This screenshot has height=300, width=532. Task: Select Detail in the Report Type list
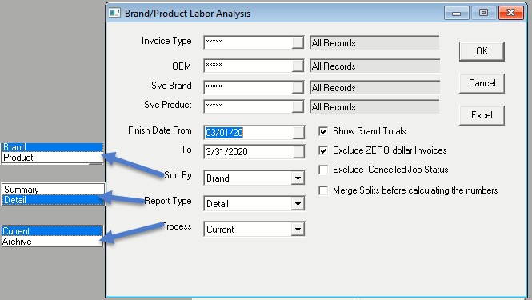coord(53,200)
